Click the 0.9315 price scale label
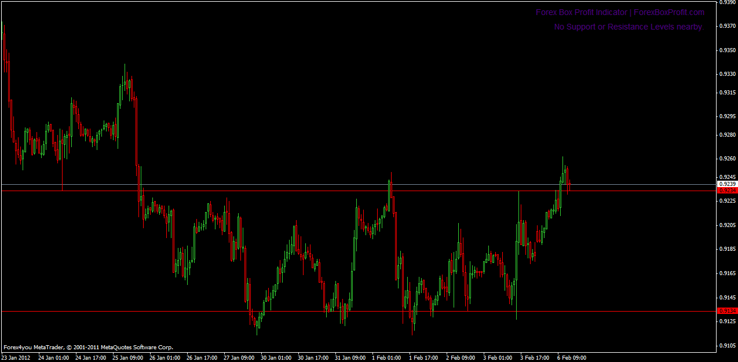738x362 pixels. click(728, 92)
